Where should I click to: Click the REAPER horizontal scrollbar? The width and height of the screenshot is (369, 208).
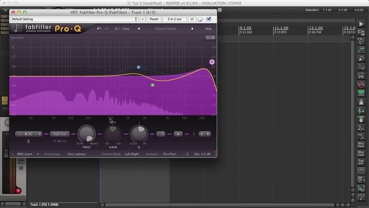pos(219,205)
